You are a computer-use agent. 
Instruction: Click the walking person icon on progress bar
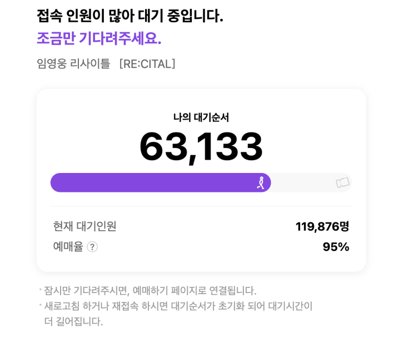pyautogui.click(x=261, y=182)
